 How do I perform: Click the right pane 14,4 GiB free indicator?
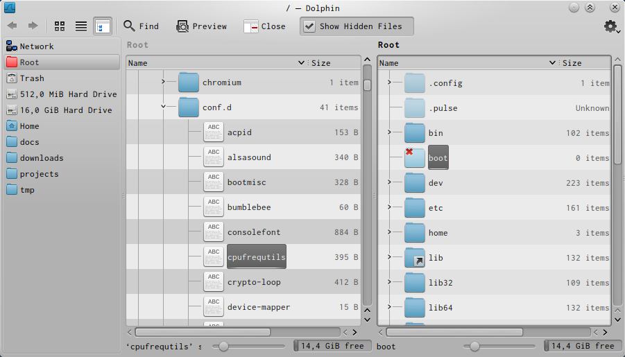point(583,346)
